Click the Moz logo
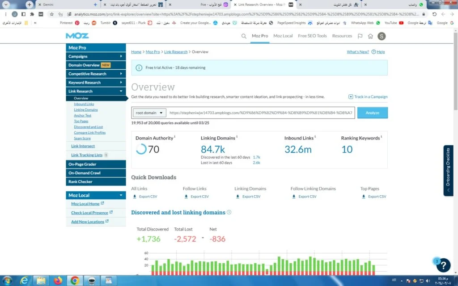 [77, 36]
